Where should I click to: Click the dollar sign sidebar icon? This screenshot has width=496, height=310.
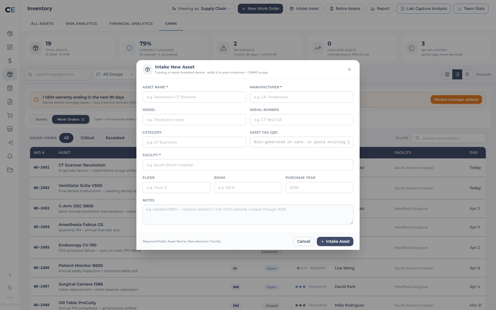[x=10, y=61]
